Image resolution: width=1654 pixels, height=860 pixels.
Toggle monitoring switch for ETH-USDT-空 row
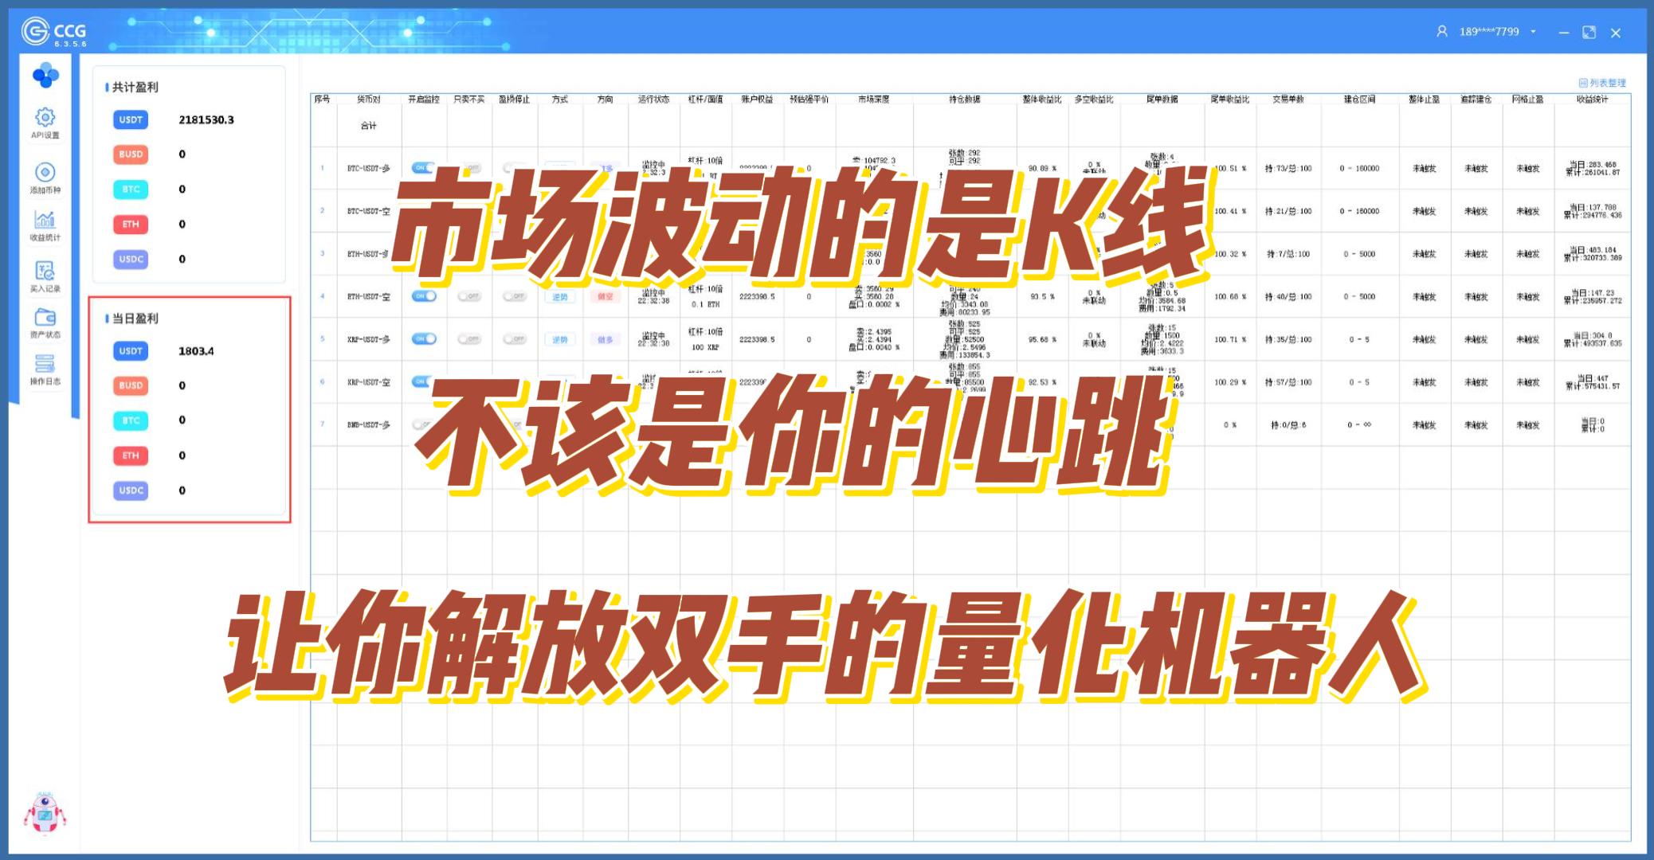(x=424, y=296)
